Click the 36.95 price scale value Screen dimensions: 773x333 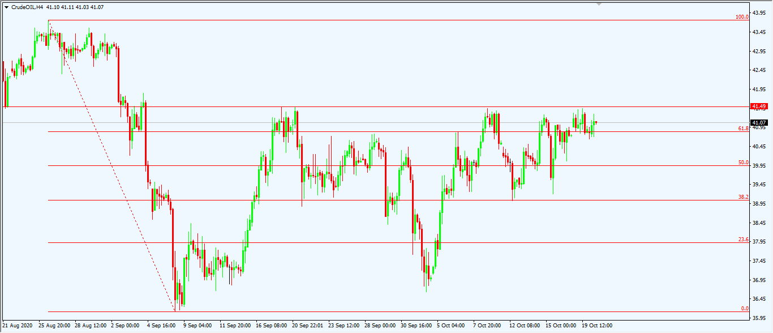point(759,280)
